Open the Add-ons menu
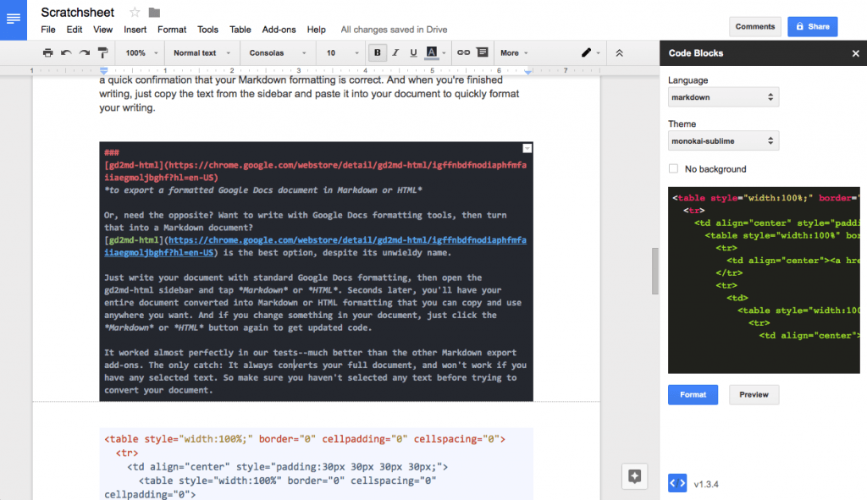The width and height of the screenshot is (867, 500). point(279,29)
